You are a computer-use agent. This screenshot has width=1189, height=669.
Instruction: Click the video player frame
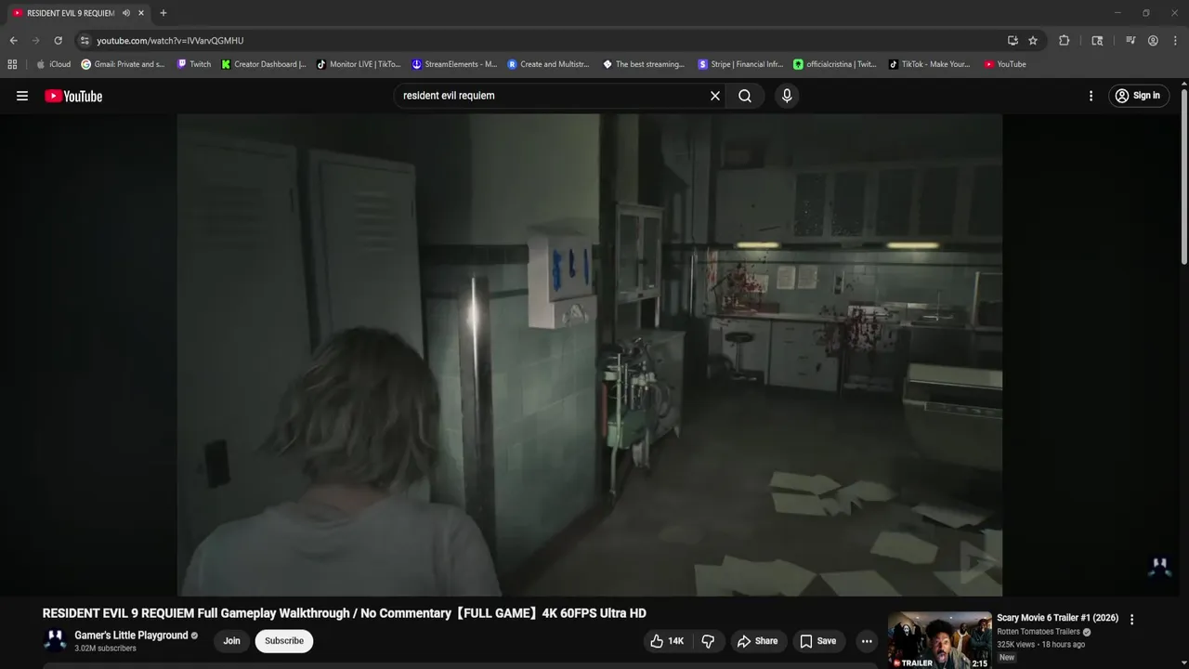[x=590, y=355]
